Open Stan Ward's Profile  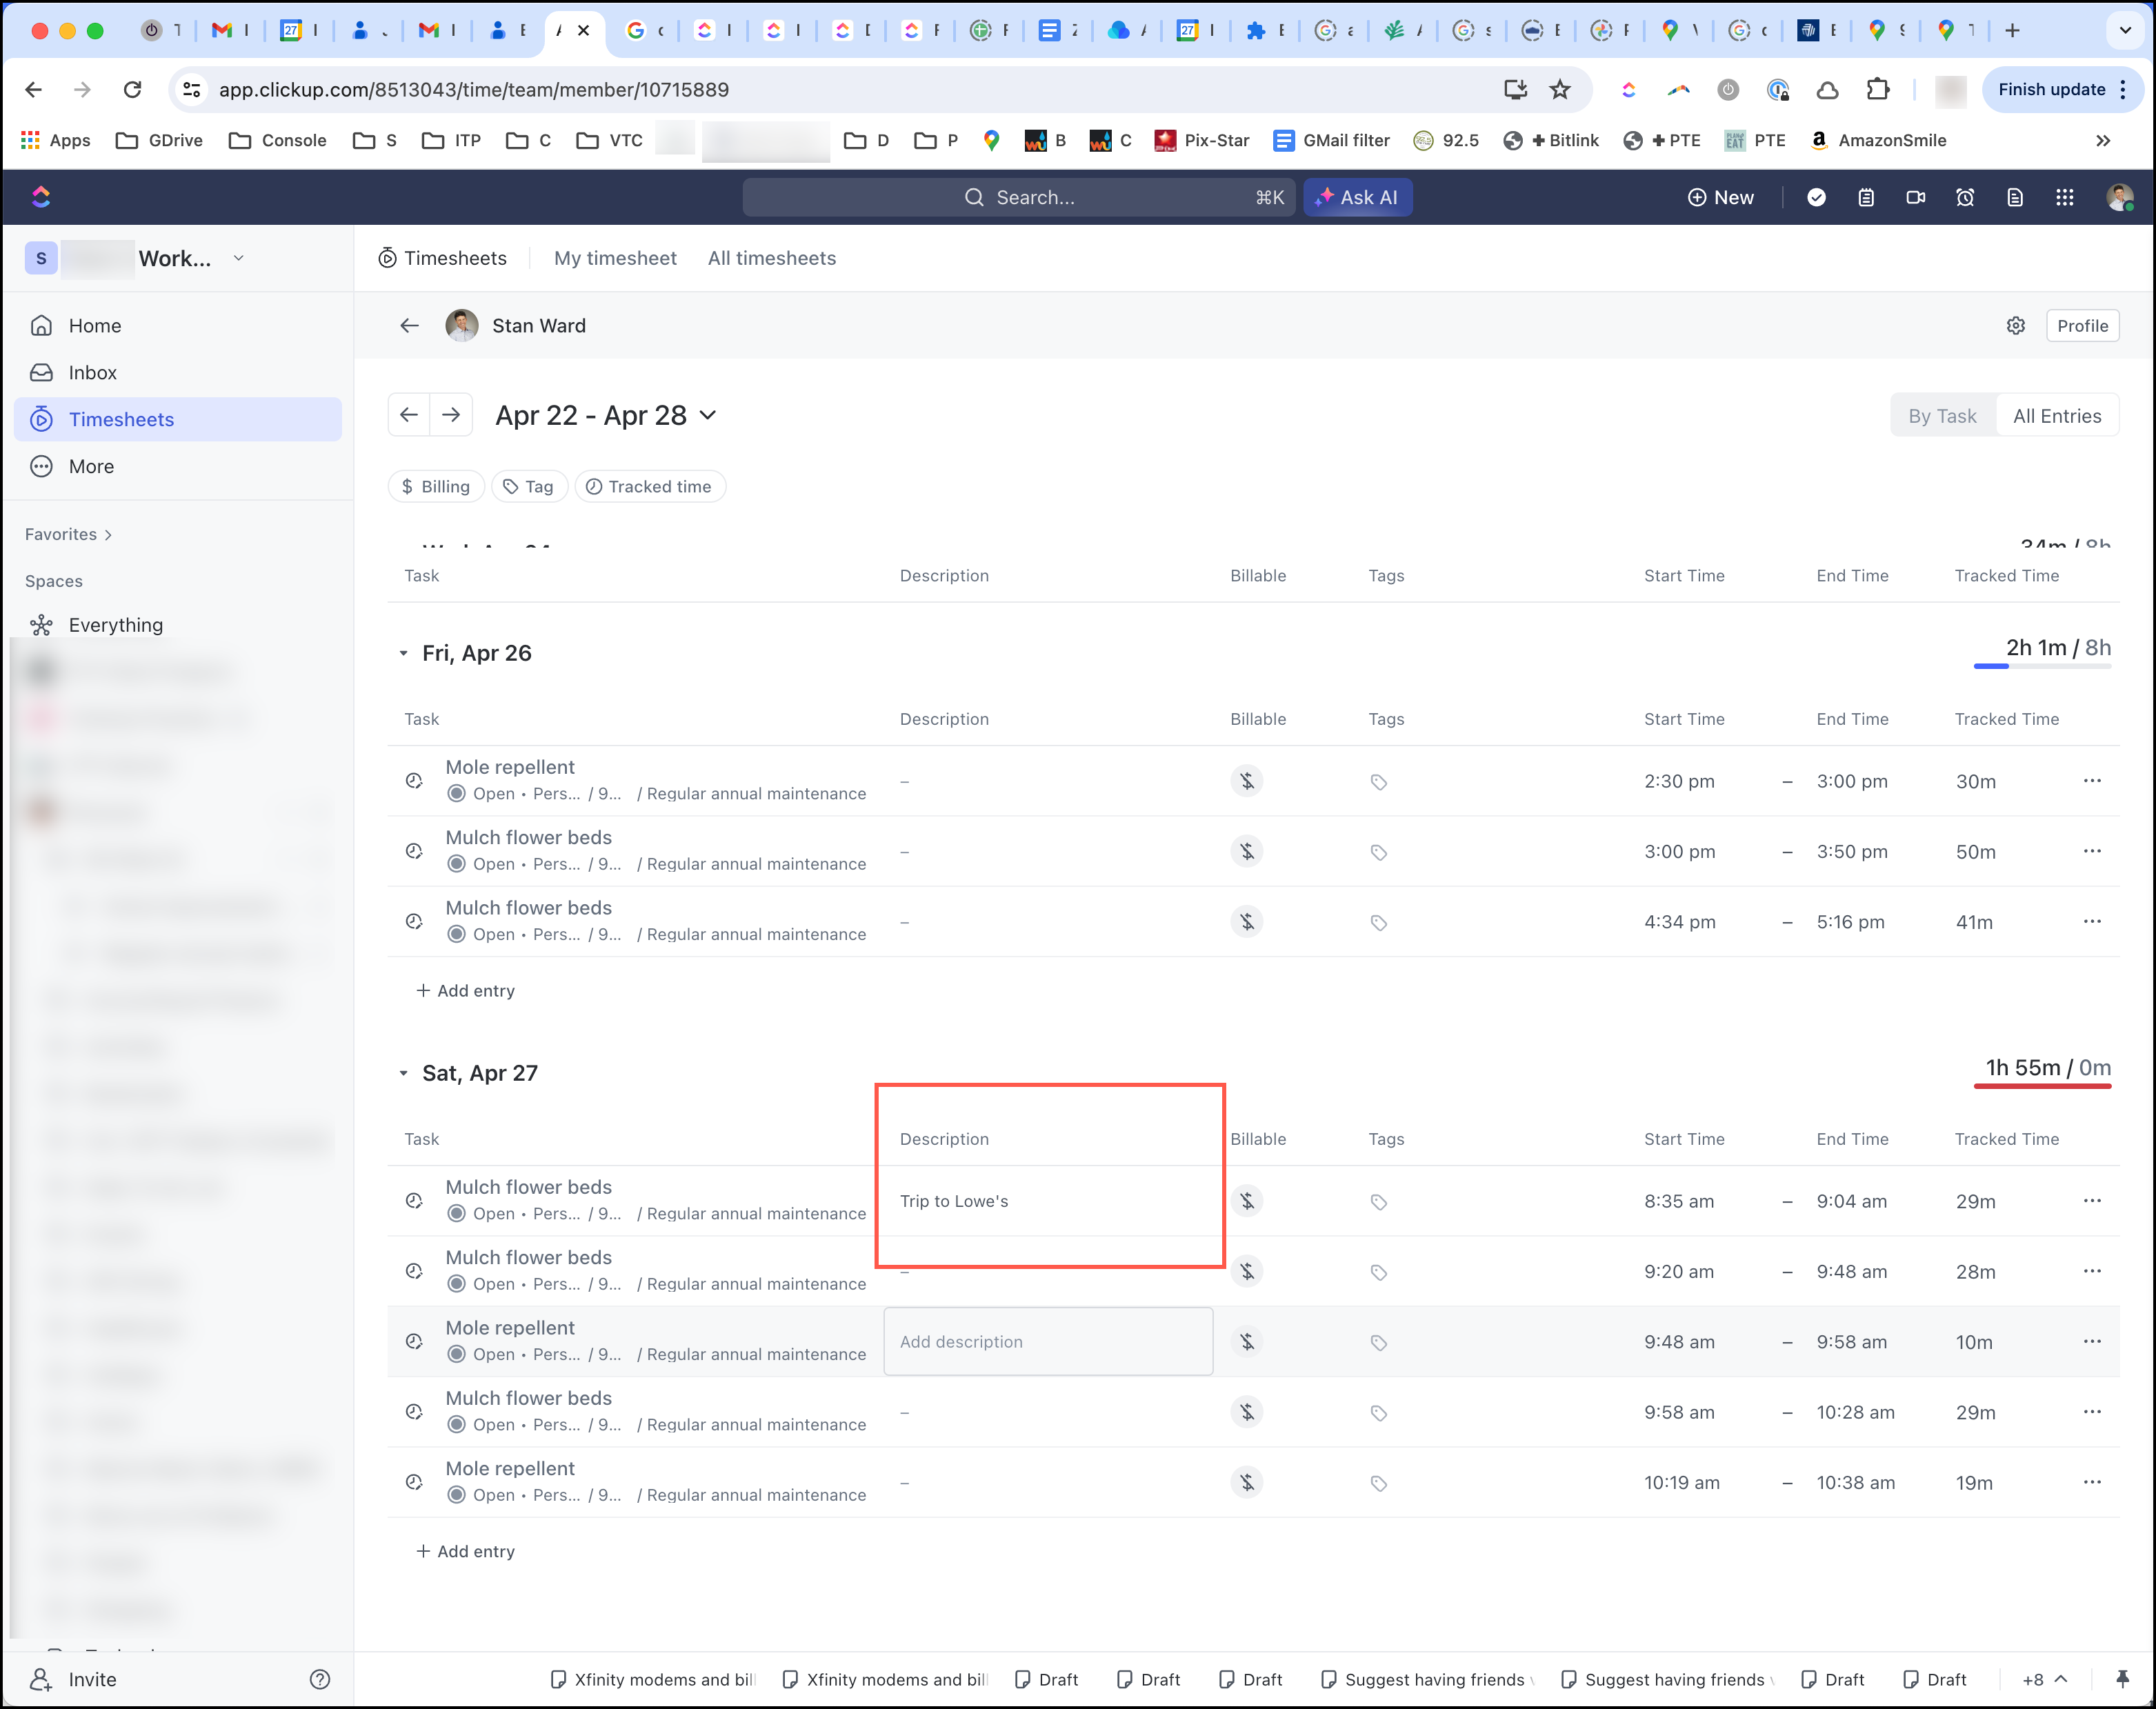click(2082, 325)
